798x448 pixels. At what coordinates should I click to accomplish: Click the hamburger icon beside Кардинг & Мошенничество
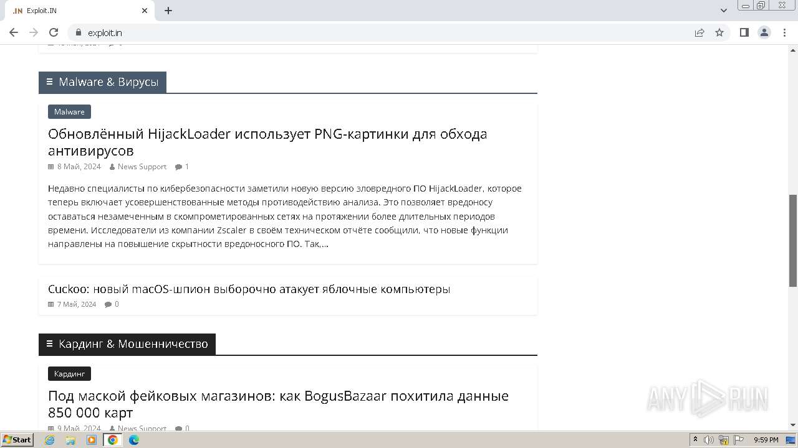pyautogui.click(x=49, y=344)
